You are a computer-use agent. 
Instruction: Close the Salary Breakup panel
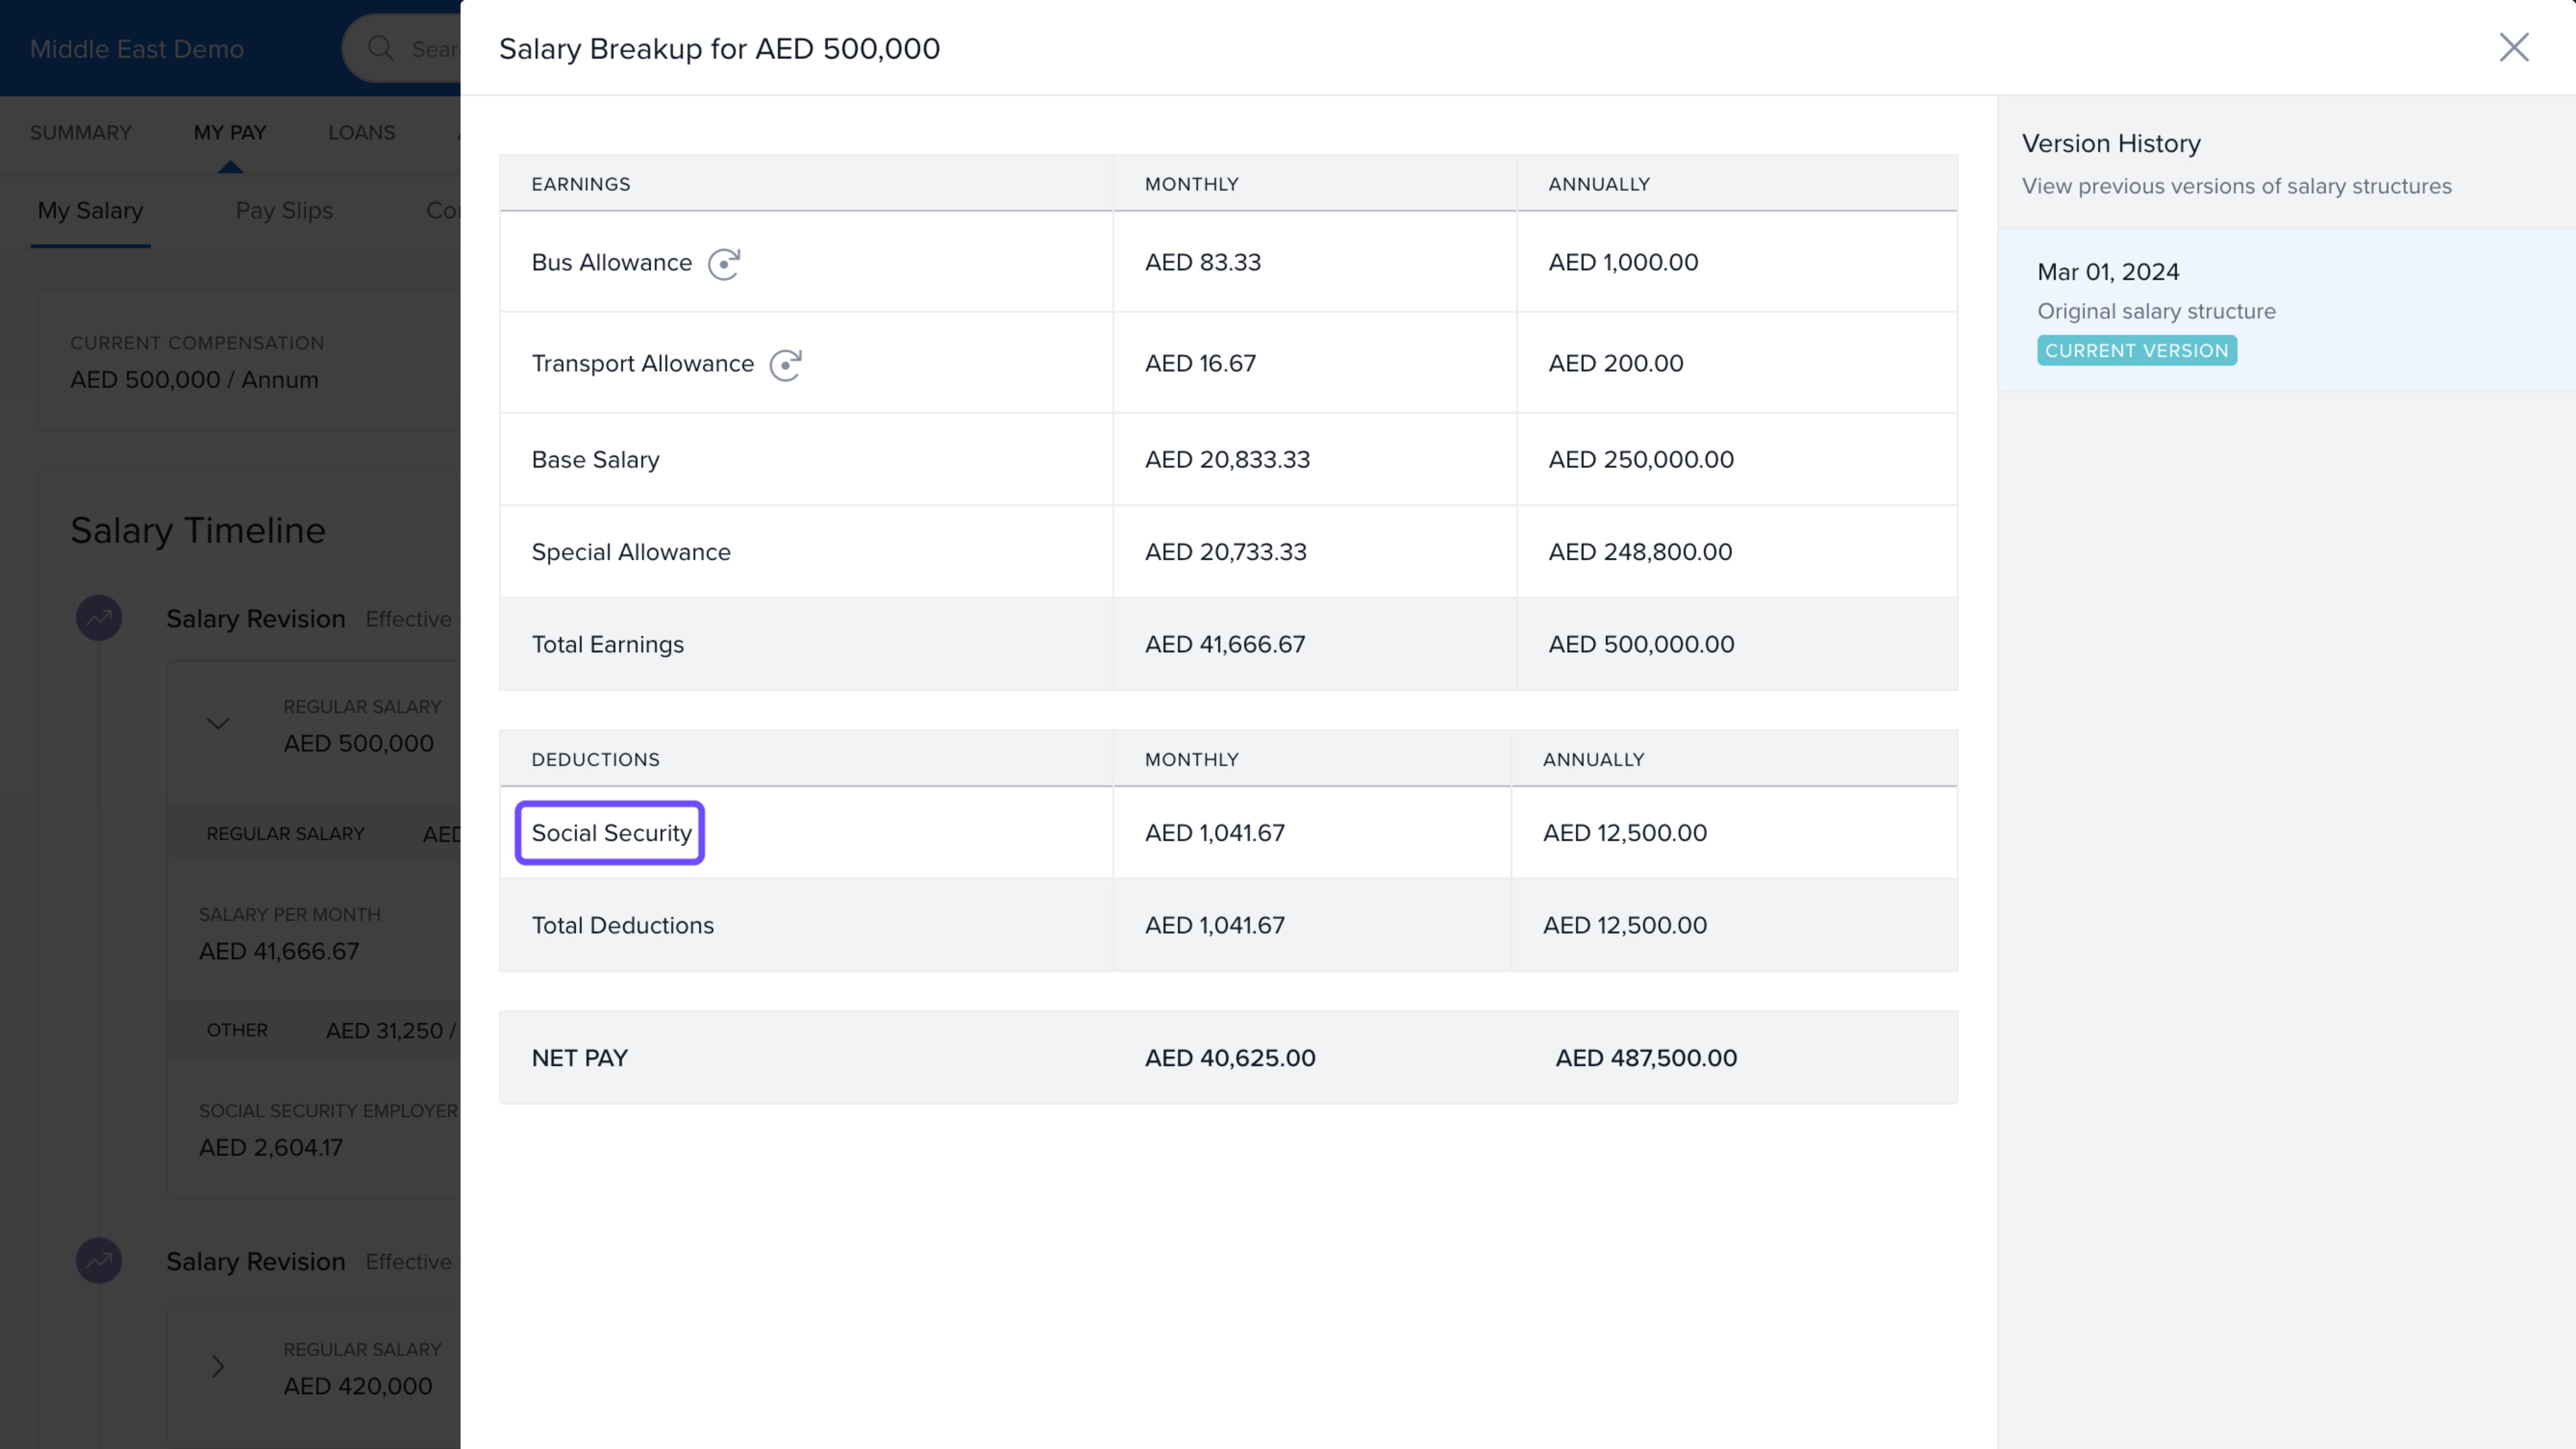tap(2513, 47)
